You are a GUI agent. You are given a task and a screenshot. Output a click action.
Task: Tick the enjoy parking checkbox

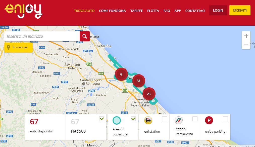pyautogui.click(x=225, y=119)
